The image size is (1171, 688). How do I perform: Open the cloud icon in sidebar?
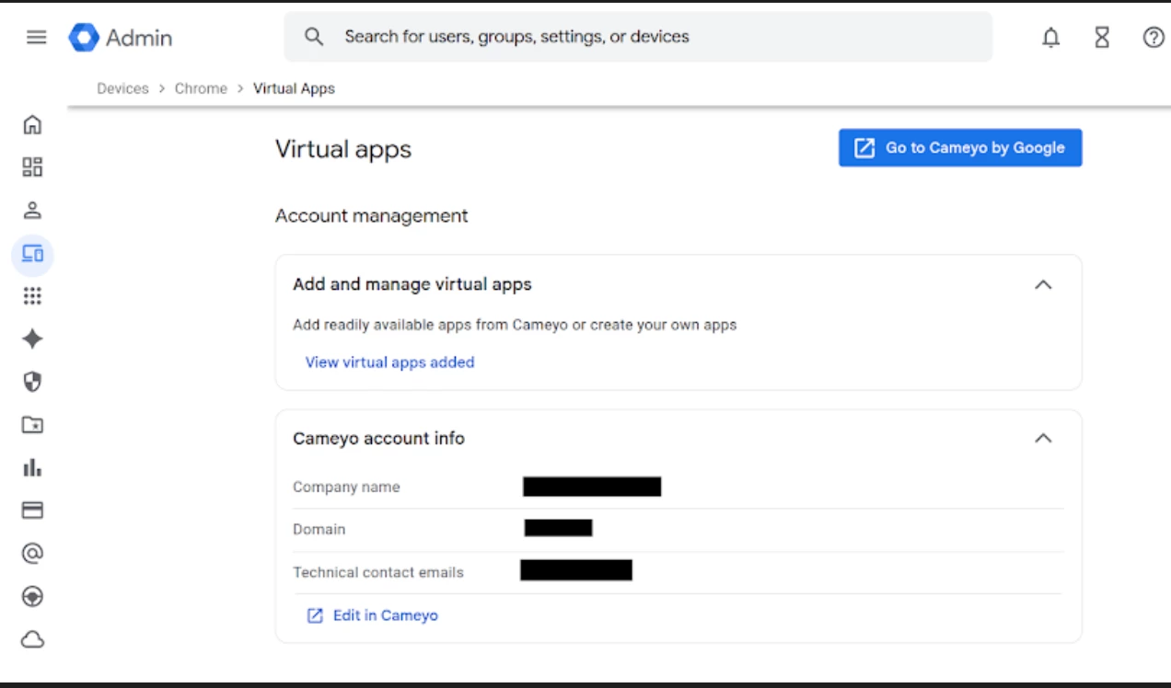pyautogui.click(x=32, y=640)
